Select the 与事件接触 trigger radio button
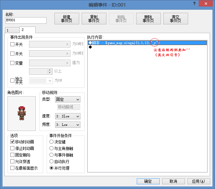Image resolution: width=215 pixels, height=189 pixels. click(x=51, y=155)
